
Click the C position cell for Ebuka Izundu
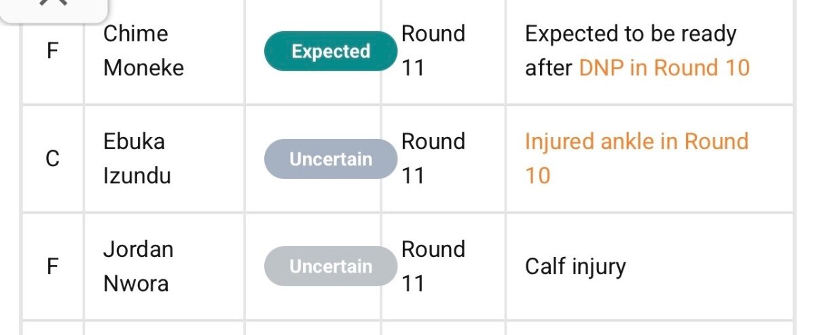pos(52,159)
